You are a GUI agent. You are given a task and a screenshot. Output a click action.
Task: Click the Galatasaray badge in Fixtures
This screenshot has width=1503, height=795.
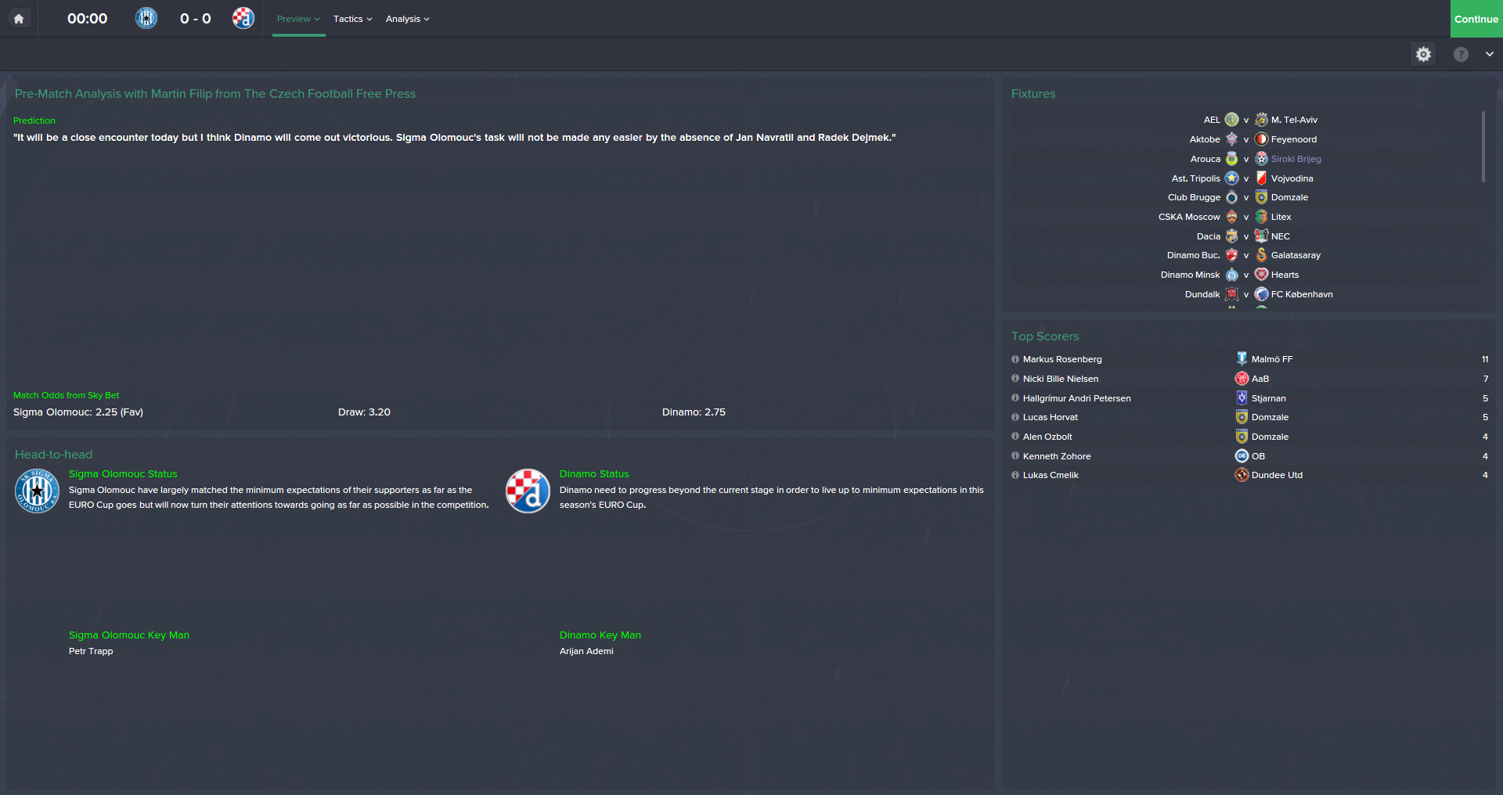coord(1261,255)
